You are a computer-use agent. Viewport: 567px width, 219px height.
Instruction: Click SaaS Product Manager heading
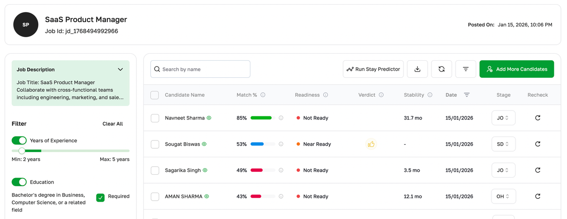tap(86, 20)
